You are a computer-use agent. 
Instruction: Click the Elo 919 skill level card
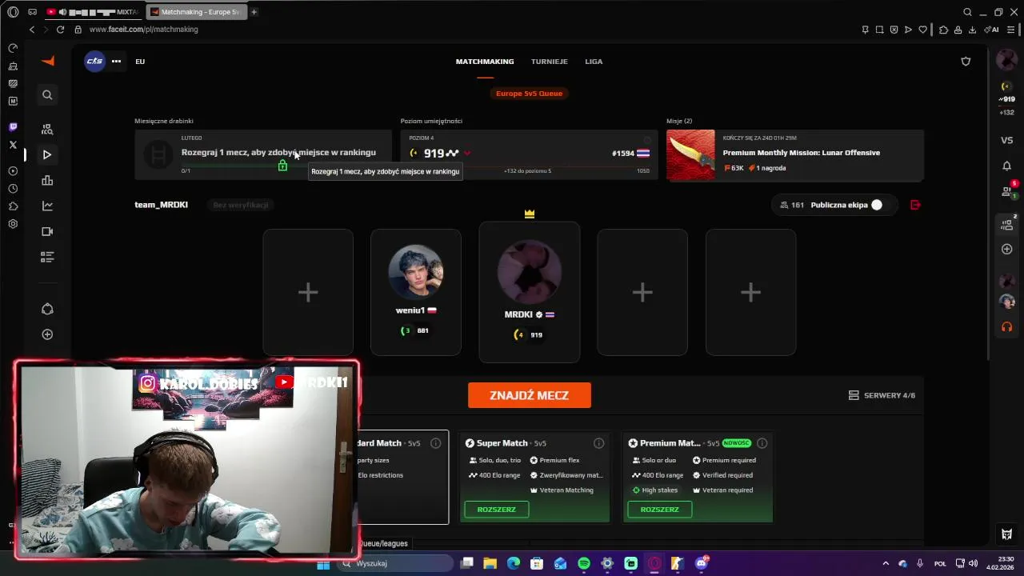(530, 154)
